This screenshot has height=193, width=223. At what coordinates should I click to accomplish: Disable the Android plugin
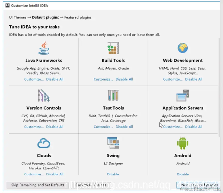(x=183, y=174)
